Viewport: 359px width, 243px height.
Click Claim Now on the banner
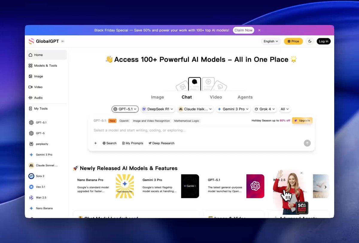tap(243, 30)
